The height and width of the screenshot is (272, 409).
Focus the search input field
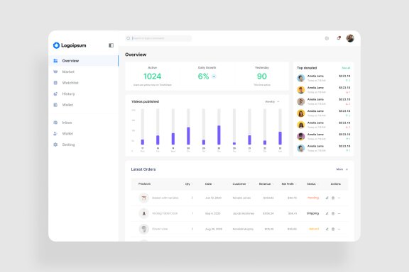pyautogui.click(x=158, y=38)
